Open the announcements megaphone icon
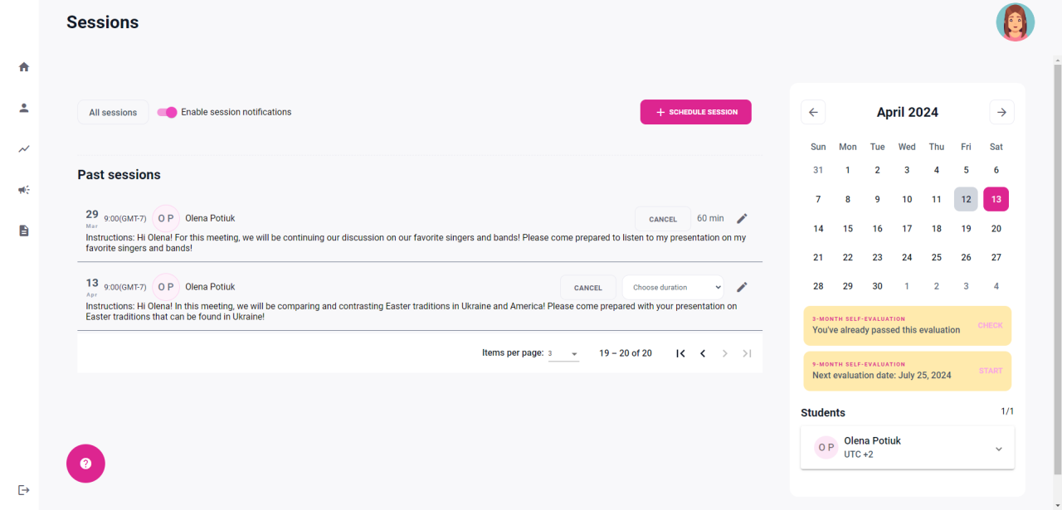 (24, 190)
